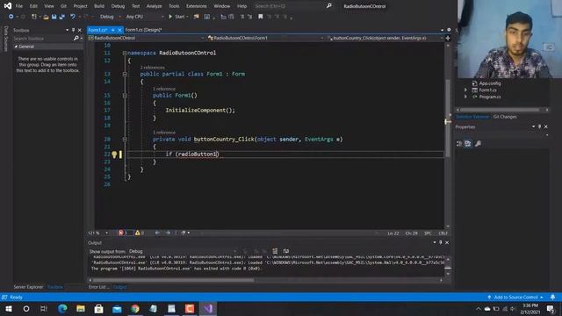Viewport: 562px width, 316px height.
Task: Open the Debug menu
Action: (x=118, y=6)
